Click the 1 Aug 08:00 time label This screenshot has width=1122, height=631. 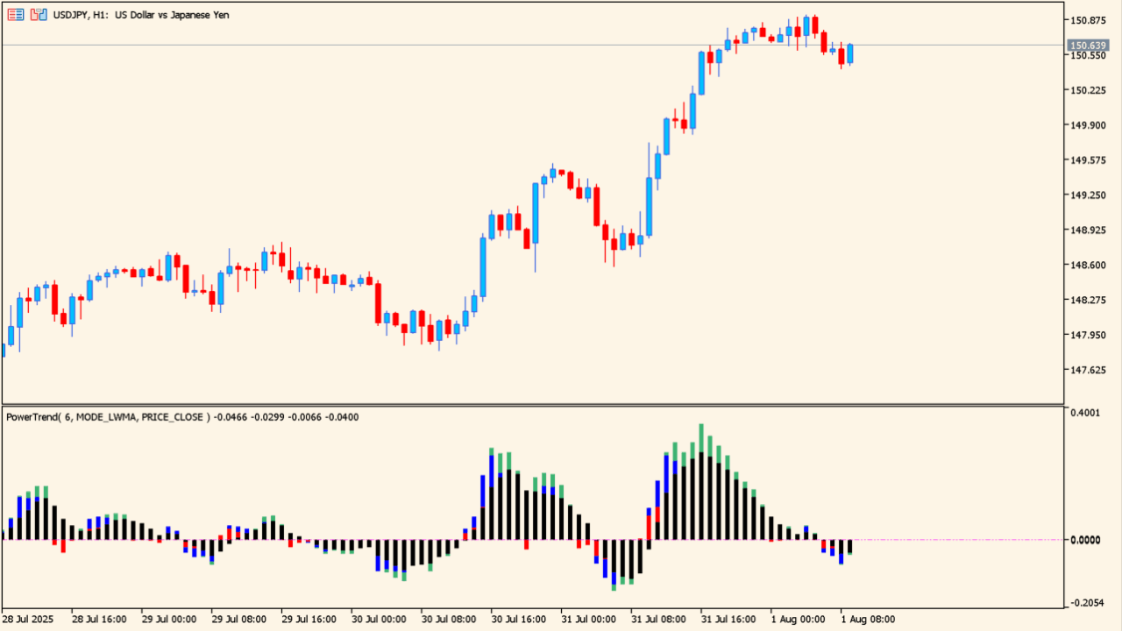coord(868,619)
